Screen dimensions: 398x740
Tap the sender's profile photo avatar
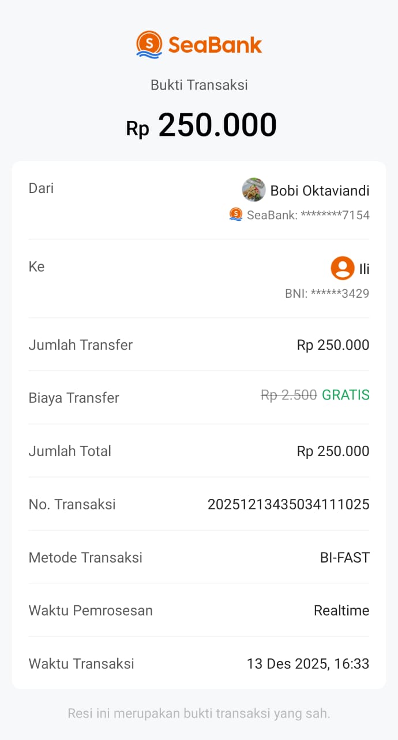click(254, 190)
